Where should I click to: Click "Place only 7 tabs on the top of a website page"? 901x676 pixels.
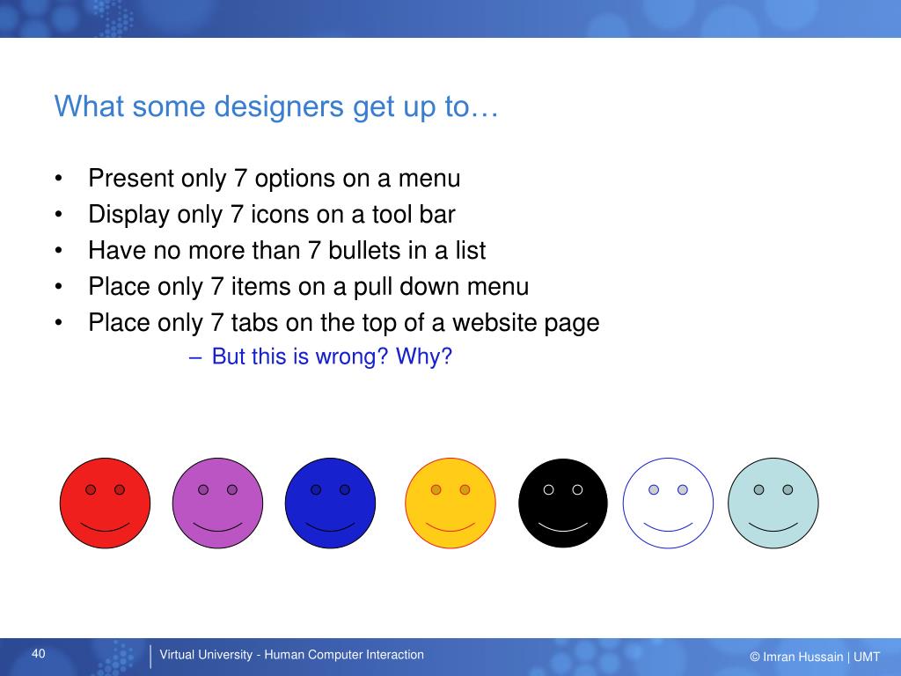(x=344, y=323)
